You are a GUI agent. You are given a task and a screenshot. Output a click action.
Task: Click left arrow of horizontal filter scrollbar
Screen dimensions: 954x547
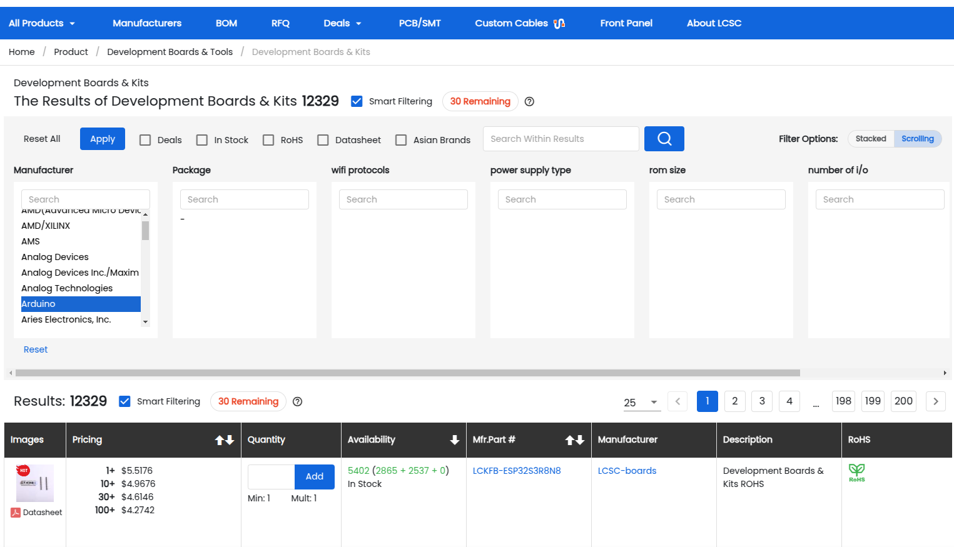pyautogui.click(x=11, y=373)
